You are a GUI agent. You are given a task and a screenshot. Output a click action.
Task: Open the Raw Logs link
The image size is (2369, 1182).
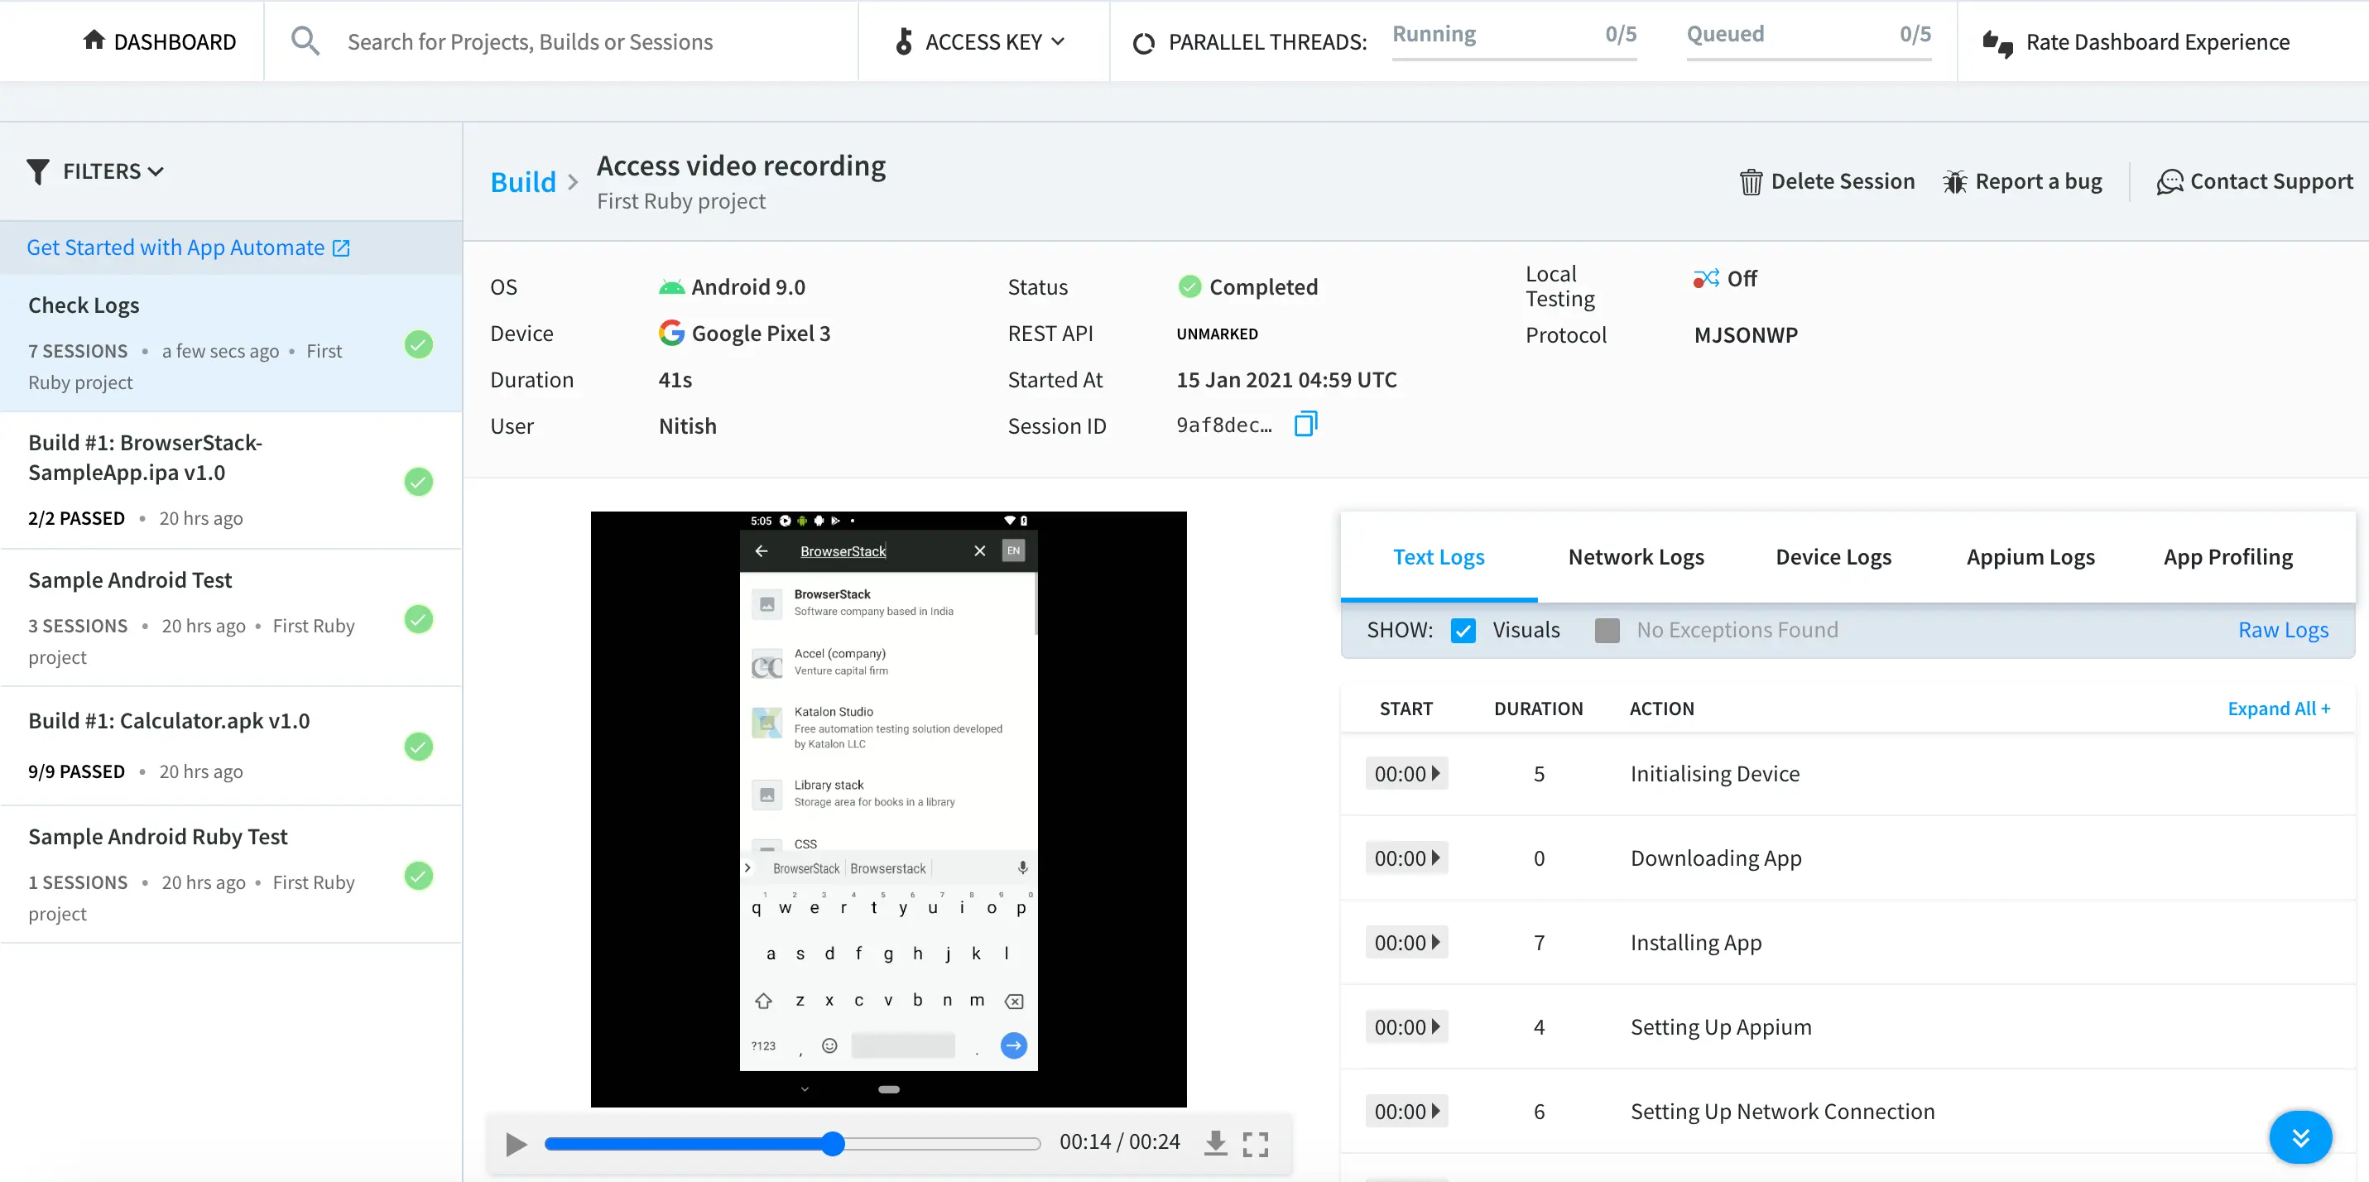pos(2283,630)
